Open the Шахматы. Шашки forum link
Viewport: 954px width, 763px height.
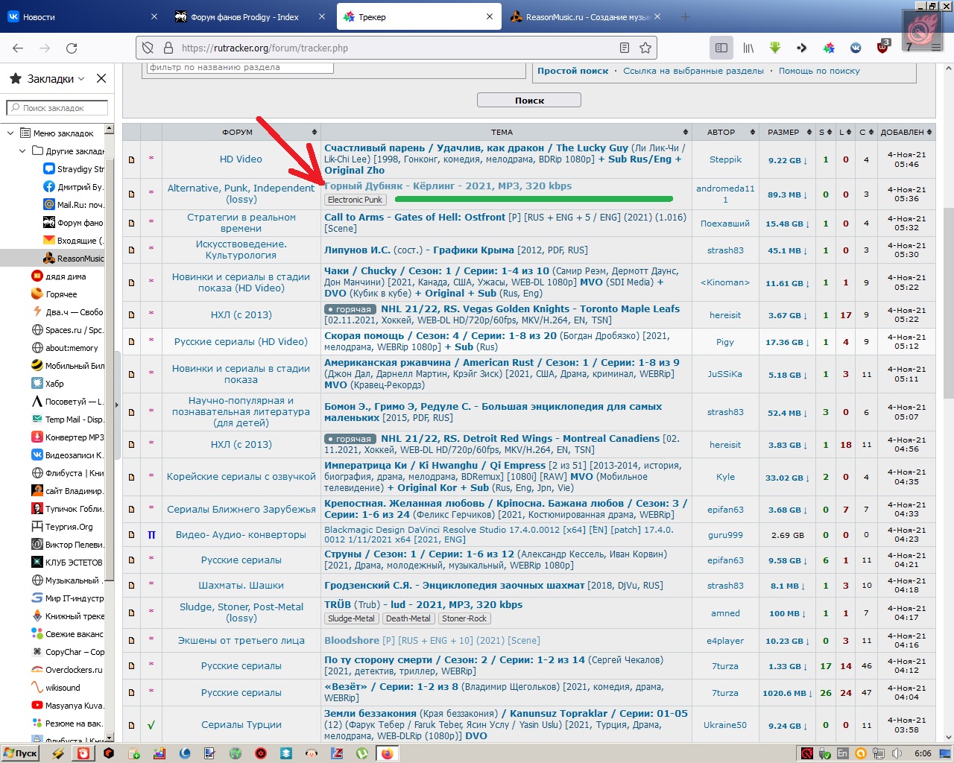[x=241, y=586]
